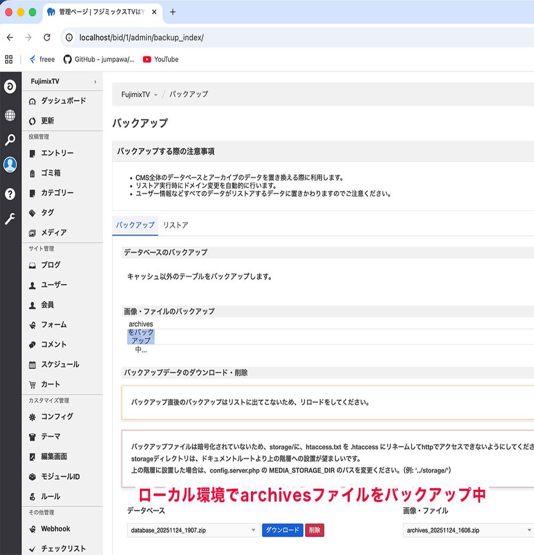Screen dimensions: 534x555
Task: Open the wrench tools icon
Action: point(10,219)
